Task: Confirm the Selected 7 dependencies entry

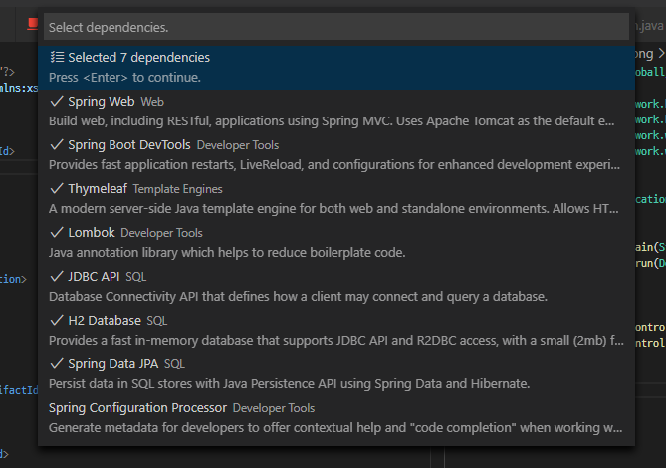Action: [x=139, y=58]
